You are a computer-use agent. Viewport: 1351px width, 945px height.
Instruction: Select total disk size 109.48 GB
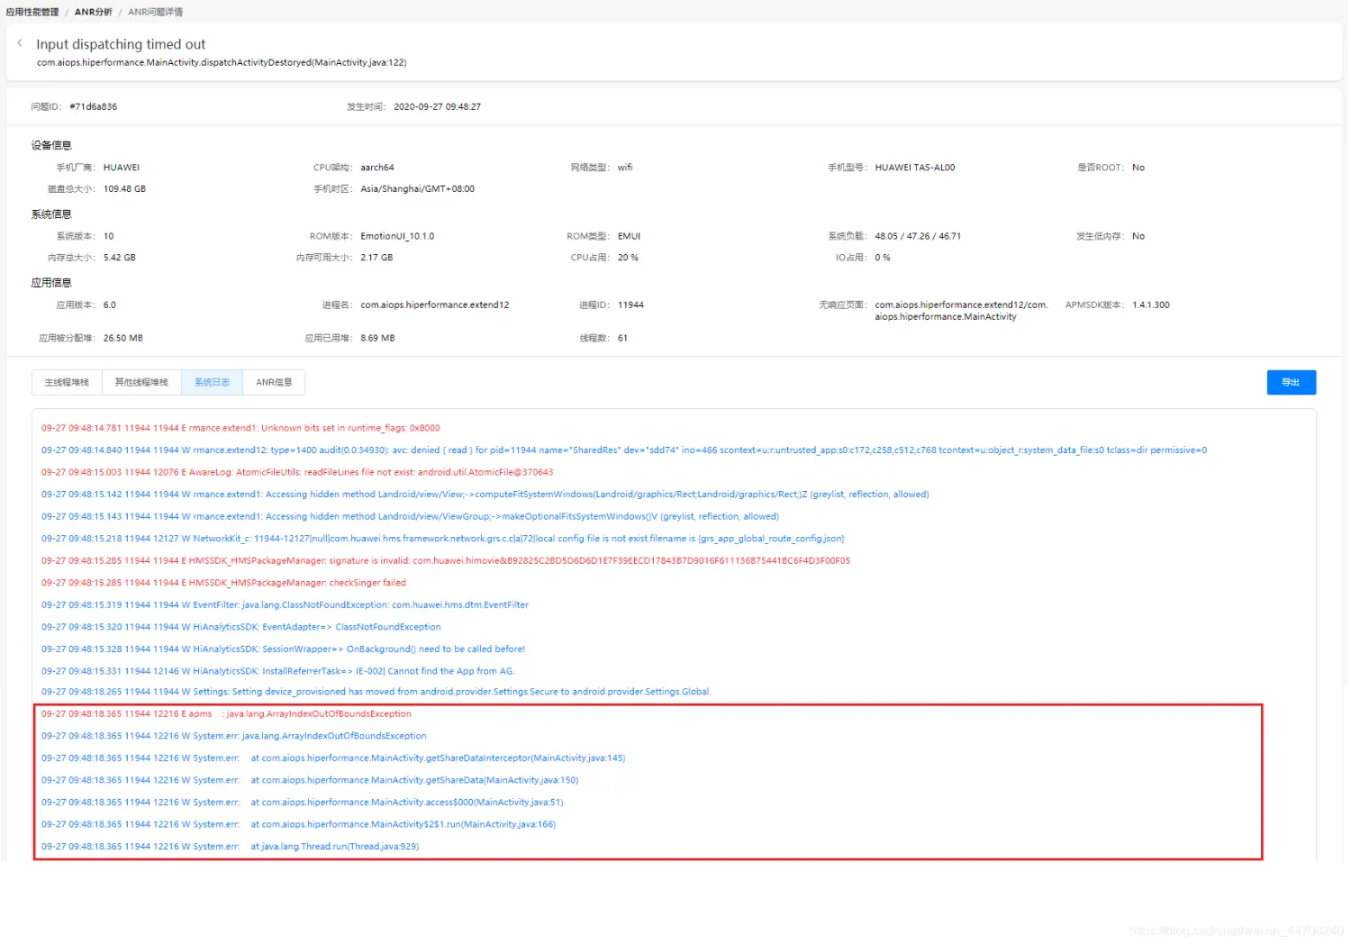124,189
